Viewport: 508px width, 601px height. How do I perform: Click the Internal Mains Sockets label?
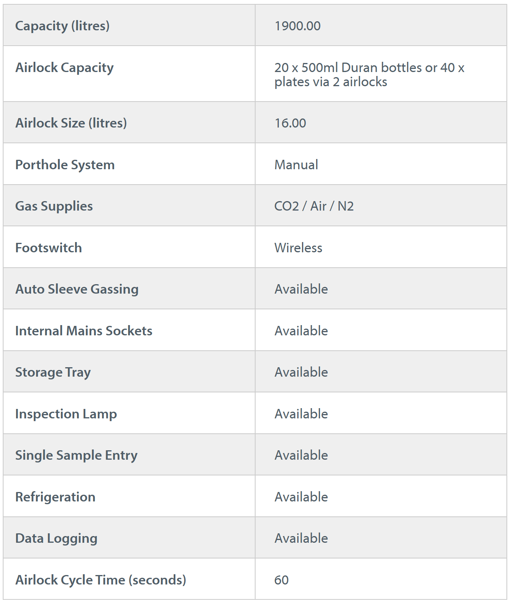coord(83,331)
